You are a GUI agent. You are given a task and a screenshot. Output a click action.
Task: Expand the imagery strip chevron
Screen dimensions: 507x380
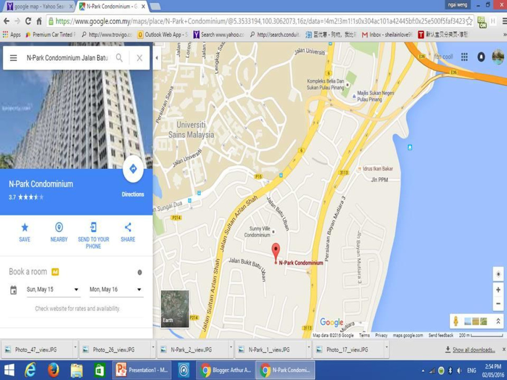point(498,321)
